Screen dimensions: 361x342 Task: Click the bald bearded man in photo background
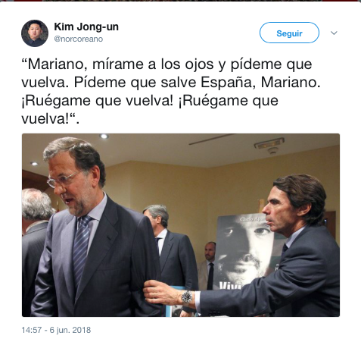pyautogui.click(x=208, y=265)
